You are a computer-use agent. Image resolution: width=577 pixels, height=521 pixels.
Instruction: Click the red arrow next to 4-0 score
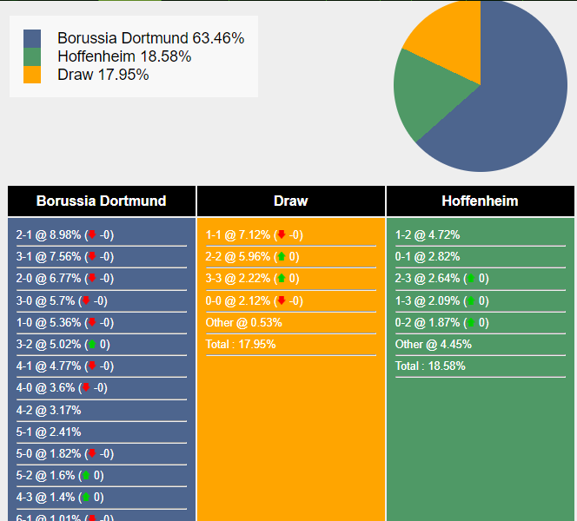(85, 388)
